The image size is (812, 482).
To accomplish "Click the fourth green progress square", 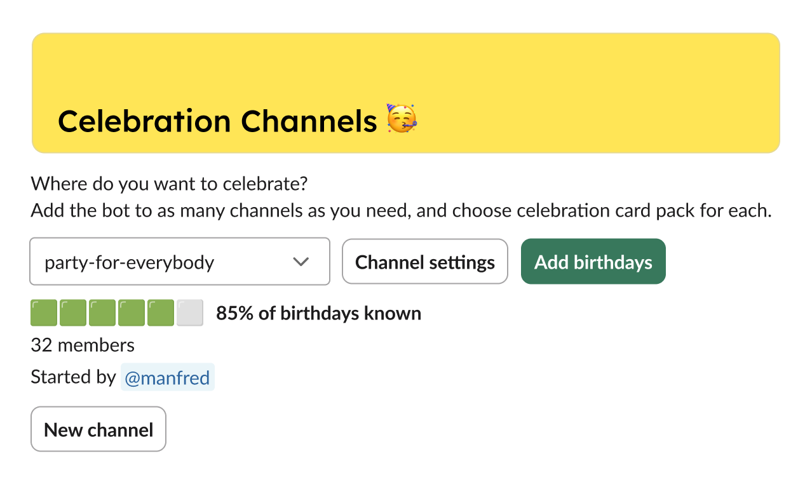I will (131, 312).
